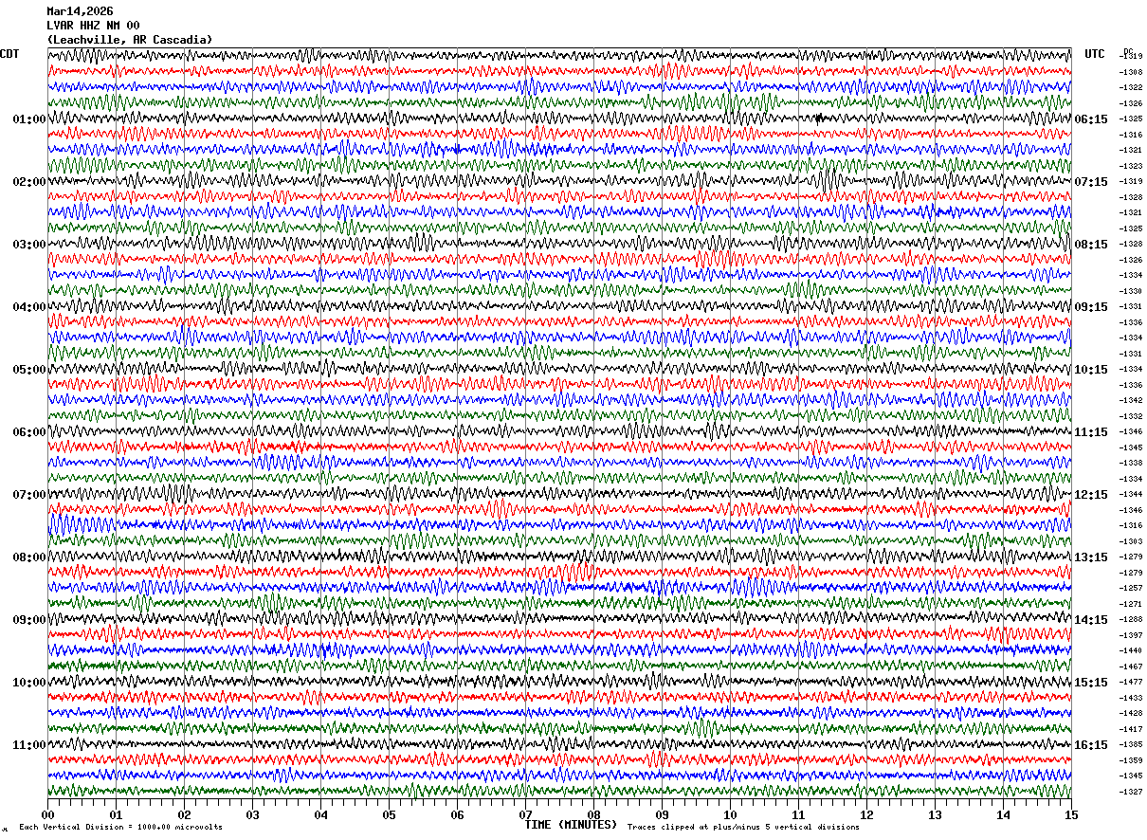
Task: Click the 10:15 UTC time label
Action: pos(1091,370)
